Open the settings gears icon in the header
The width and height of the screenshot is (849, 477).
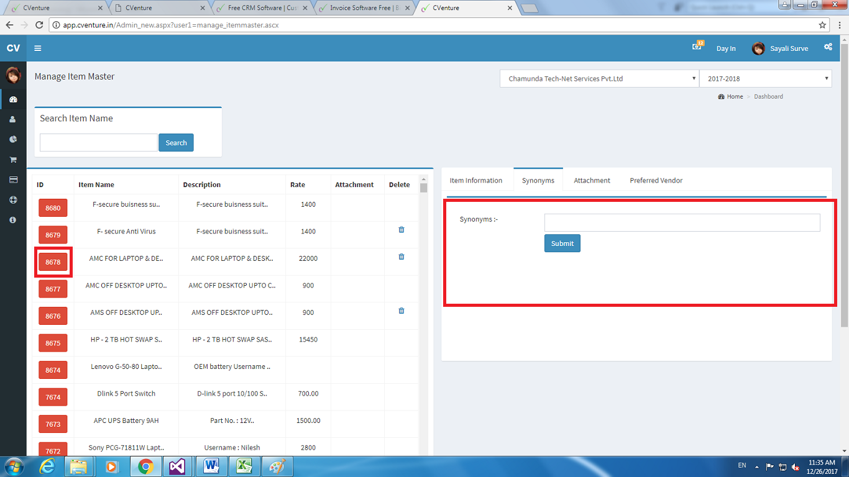828,47
